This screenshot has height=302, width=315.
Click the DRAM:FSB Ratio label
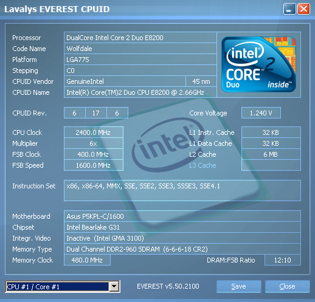231,260
